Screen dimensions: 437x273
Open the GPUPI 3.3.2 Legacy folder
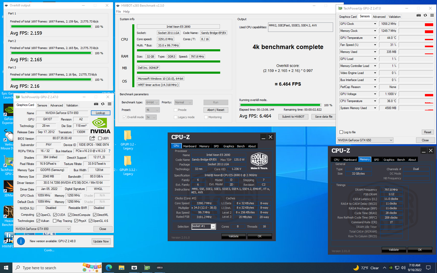[128, 166]
